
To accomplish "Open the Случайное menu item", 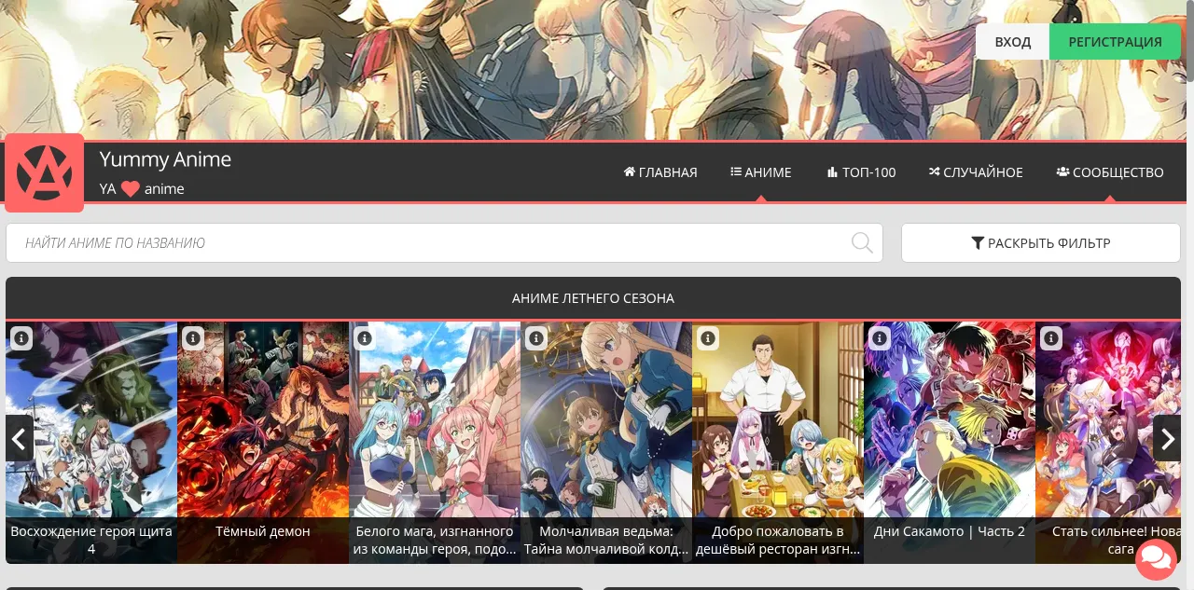I will 976,172.
